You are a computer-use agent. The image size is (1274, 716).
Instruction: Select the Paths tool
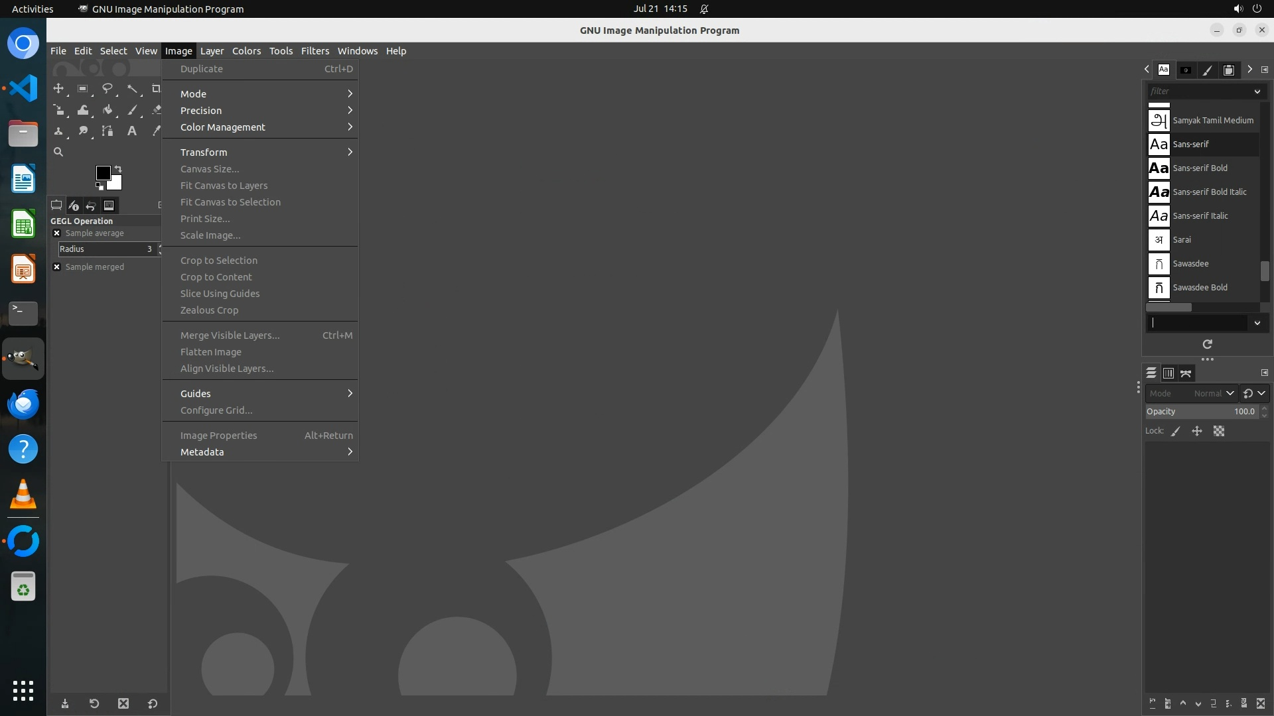pos(107,131)
